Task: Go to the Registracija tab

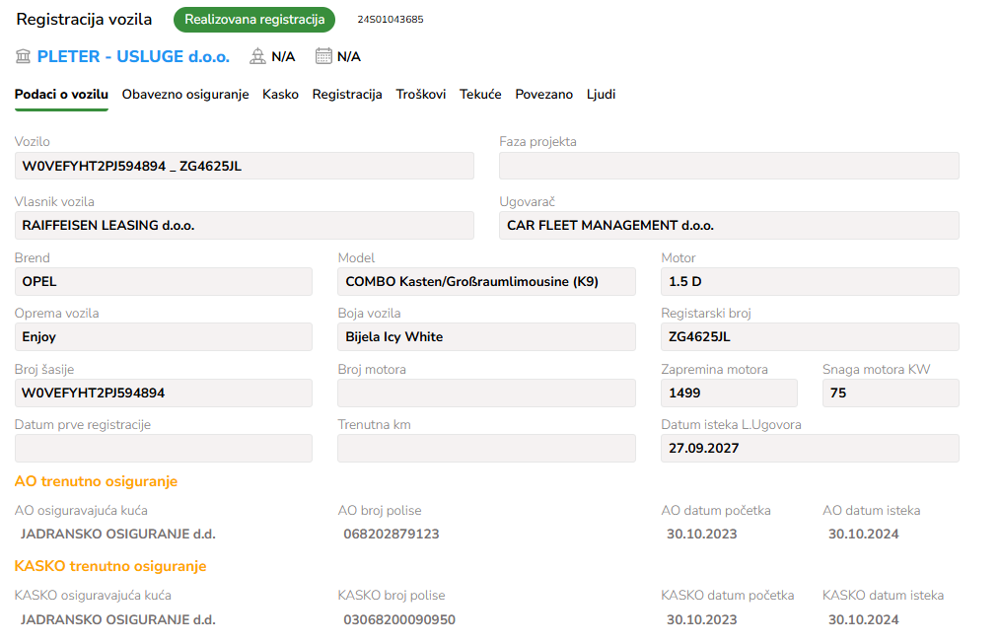Action: (347, 95)
